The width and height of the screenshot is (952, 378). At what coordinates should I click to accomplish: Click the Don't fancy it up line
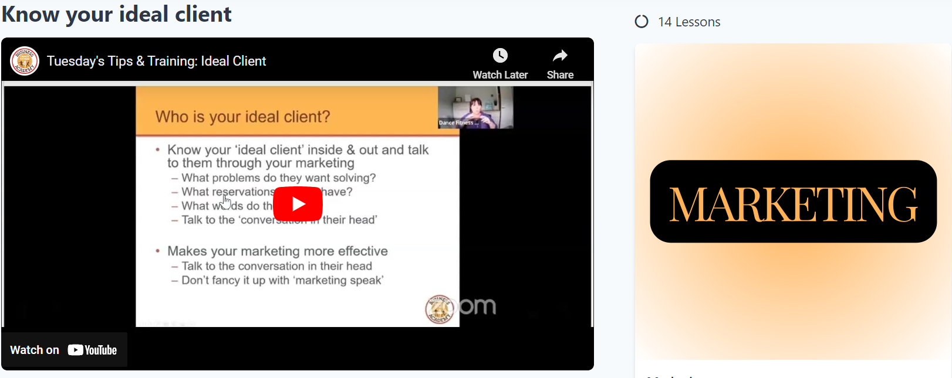(x=282, y=280)
